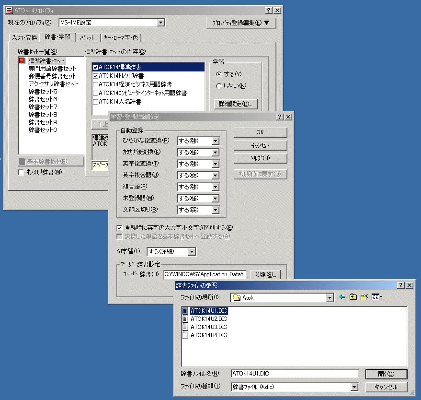
Task: Select the ATOK14U2.DIC file icon
Action: (185, 319)
